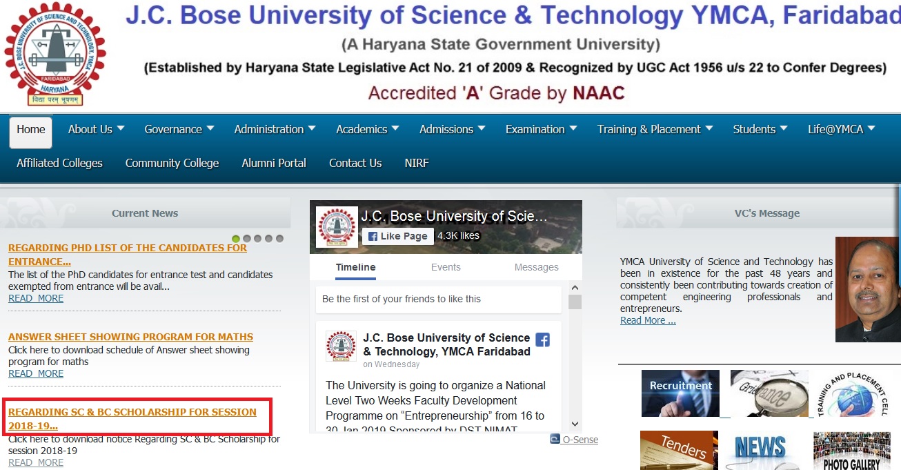The height and width of the screenshot is (470, 901).
Task: Select the third news slider dot
Action: [258, 239]
